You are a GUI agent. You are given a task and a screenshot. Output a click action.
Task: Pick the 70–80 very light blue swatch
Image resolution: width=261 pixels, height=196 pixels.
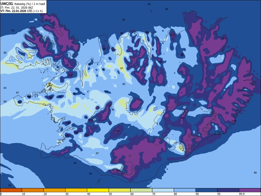coord(163,190)
